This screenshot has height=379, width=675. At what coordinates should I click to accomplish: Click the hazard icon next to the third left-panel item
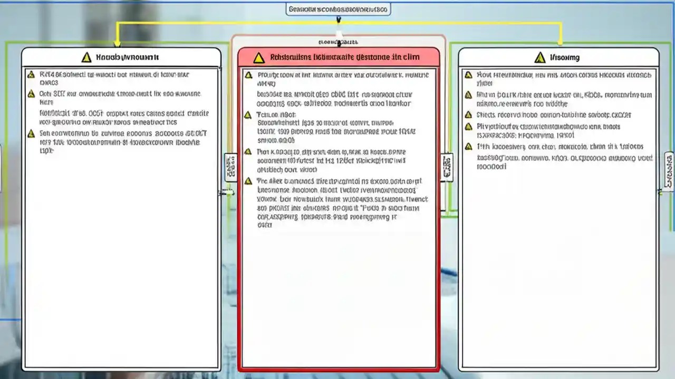[31, 133]
